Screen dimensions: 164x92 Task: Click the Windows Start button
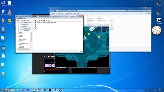click(x=2, y=90)
